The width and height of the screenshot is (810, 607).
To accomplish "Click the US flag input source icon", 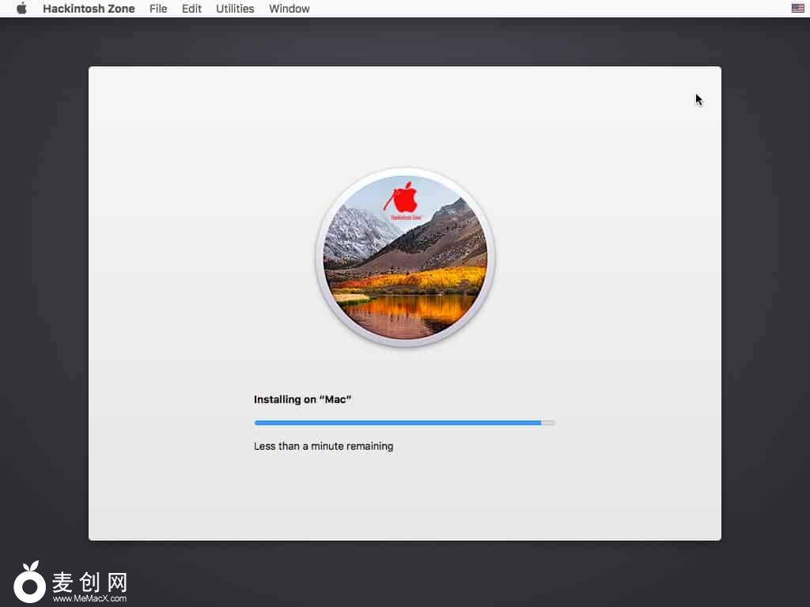I will (x=797, y=9).
